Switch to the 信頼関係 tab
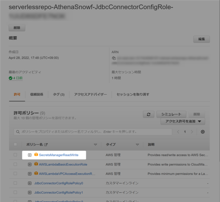This screenshot has width=220, height=202. tap(37, 95)
